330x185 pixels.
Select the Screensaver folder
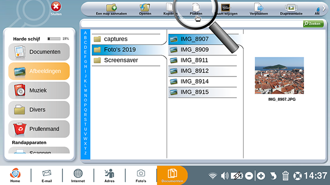pyautogui.click(x=126, y=60)
